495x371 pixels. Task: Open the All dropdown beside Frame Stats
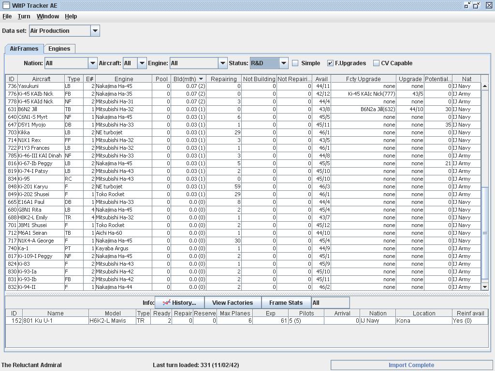[331, 303]
